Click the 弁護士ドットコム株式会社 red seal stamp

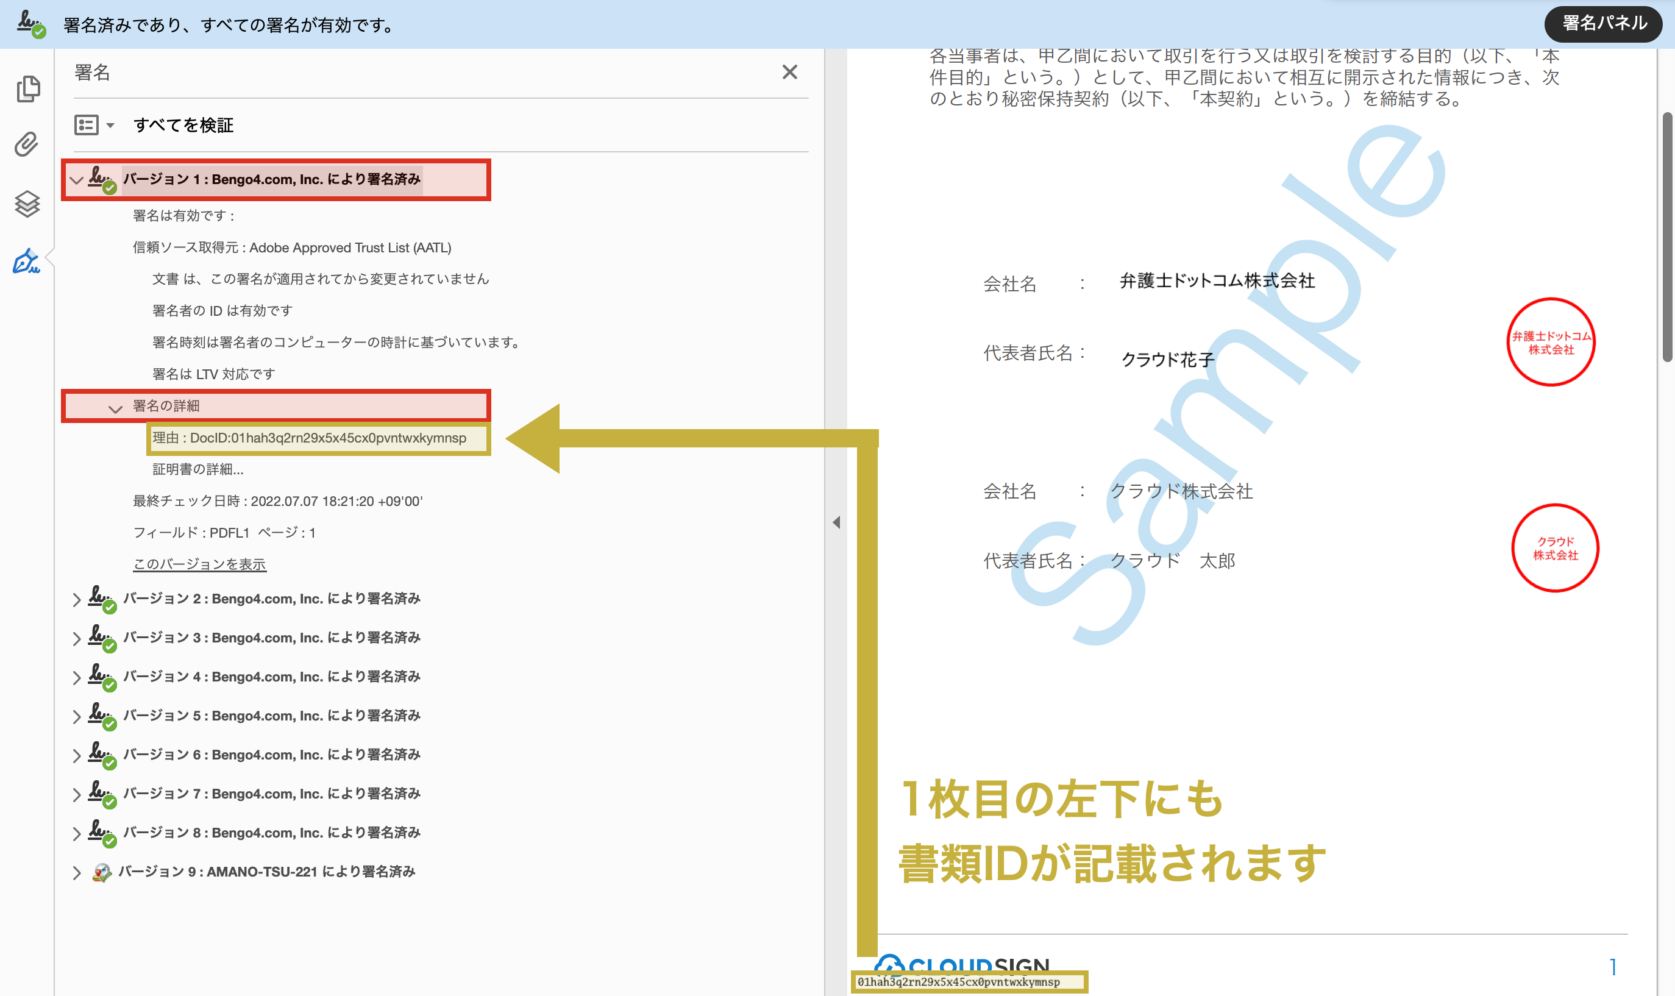tap(1551, 341)
